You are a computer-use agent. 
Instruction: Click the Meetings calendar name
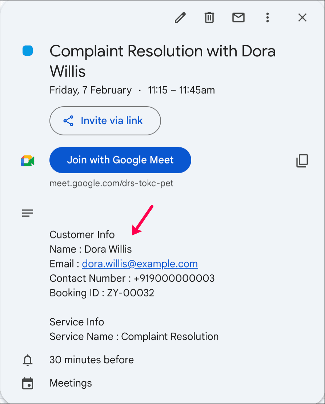[x=71, y=383]
